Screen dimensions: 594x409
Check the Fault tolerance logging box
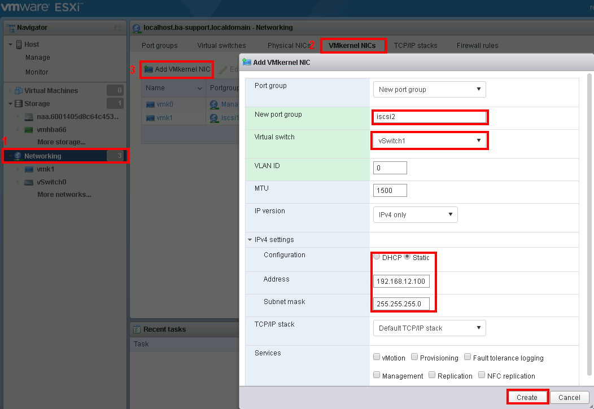468,357
